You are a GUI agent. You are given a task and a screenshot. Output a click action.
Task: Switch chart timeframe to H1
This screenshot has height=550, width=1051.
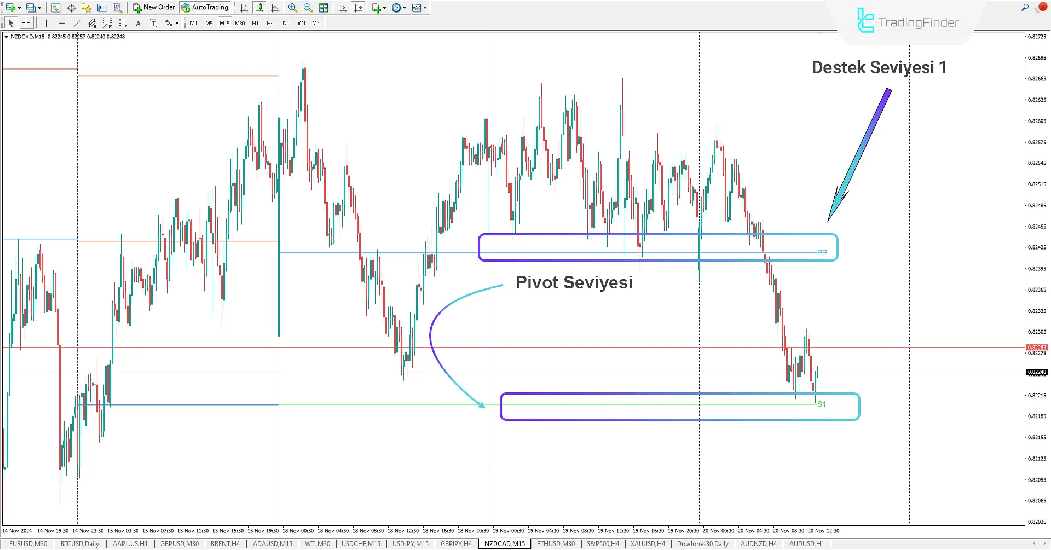pos(255,23)
